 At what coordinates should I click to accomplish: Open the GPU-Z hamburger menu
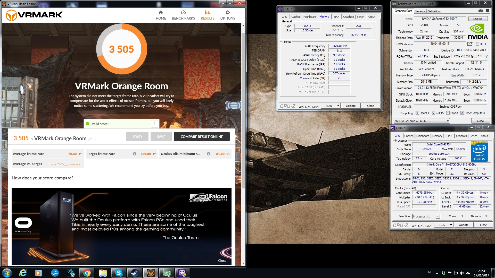click(488, 11)
